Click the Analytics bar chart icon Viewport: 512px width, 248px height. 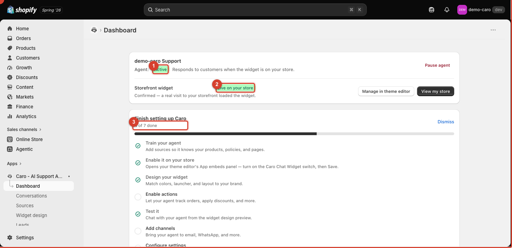point(10,116)
